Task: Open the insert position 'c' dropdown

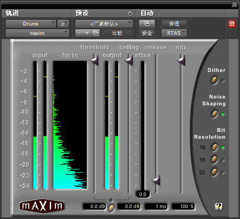Action: coord(63,24)
